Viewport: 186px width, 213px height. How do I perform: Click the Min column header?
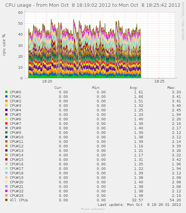96,88
